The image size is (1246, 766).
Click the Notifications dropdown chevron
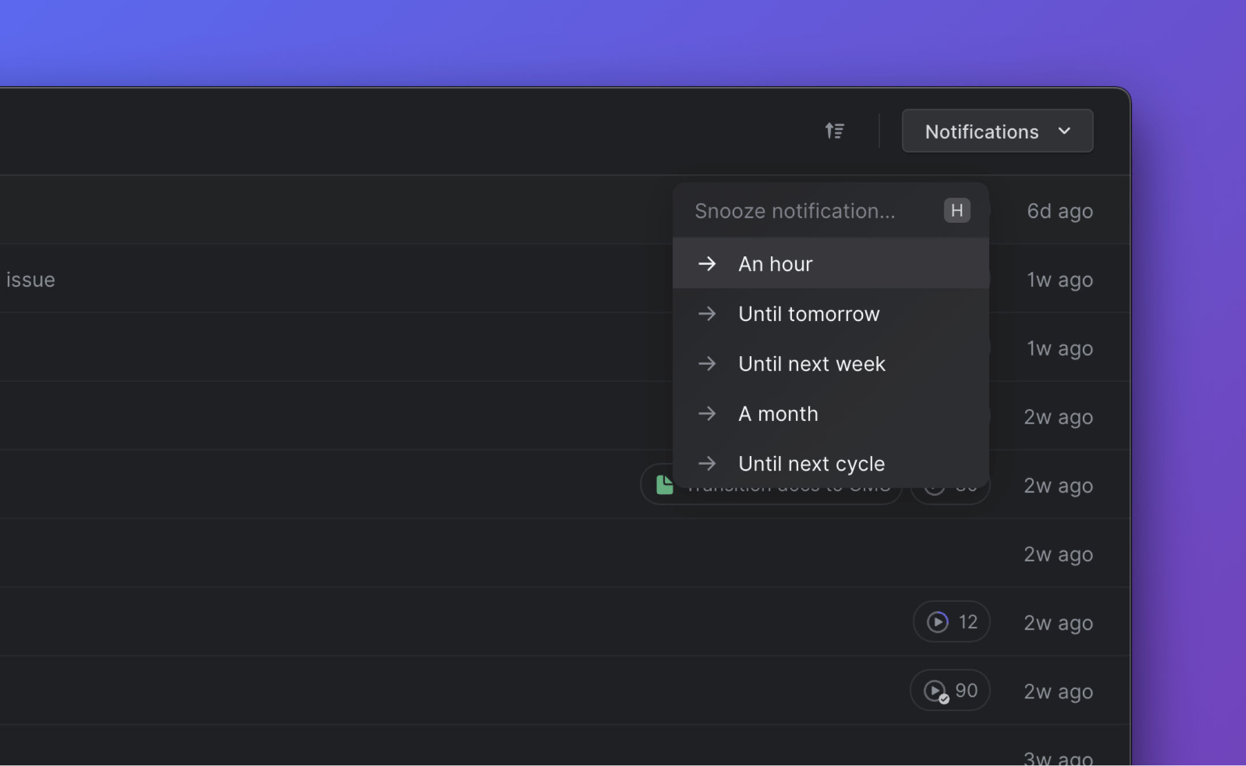tap(1064, 131)
